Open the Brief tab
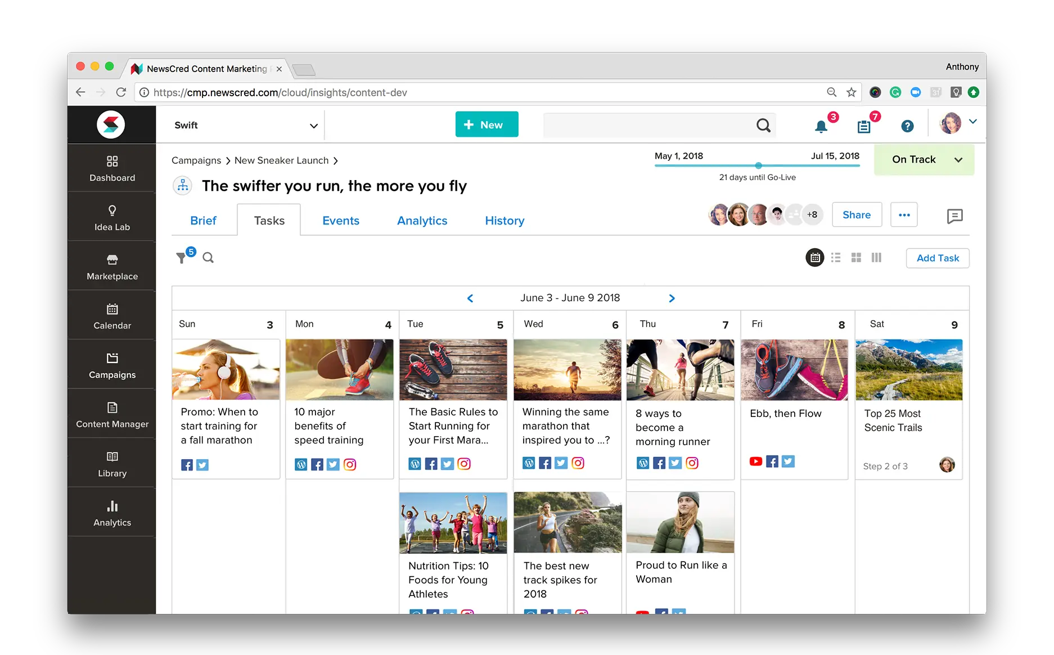 point(203,221)
